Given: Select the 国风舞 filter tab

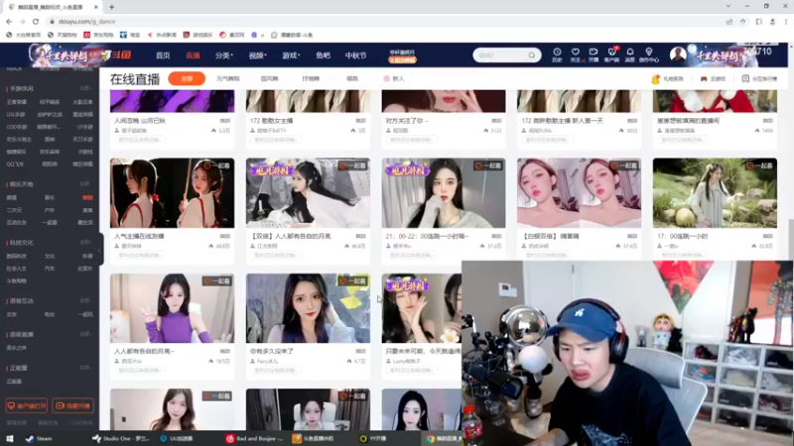Looking at the screenshot, I should [269, 79].
